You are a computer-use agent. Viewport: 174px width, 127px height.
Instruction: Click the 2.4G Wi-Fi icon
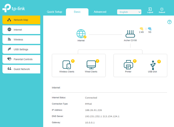(141, 29)
